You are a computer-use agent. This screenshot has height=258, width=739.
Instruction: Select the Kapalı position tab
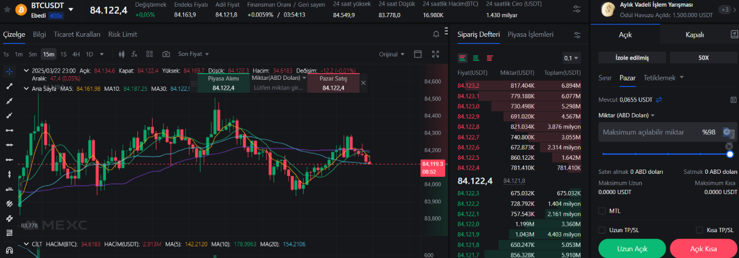[x=695, y=34]
